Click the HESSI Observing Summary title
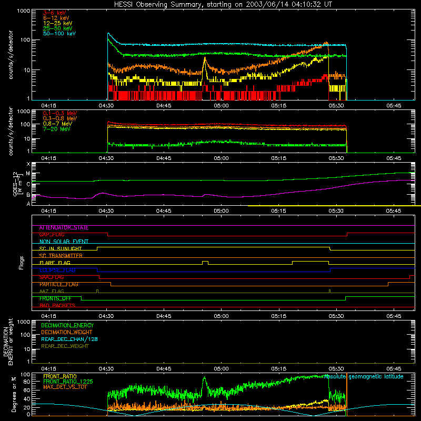Viewport: 421px width, 421px height. [223, 4]
